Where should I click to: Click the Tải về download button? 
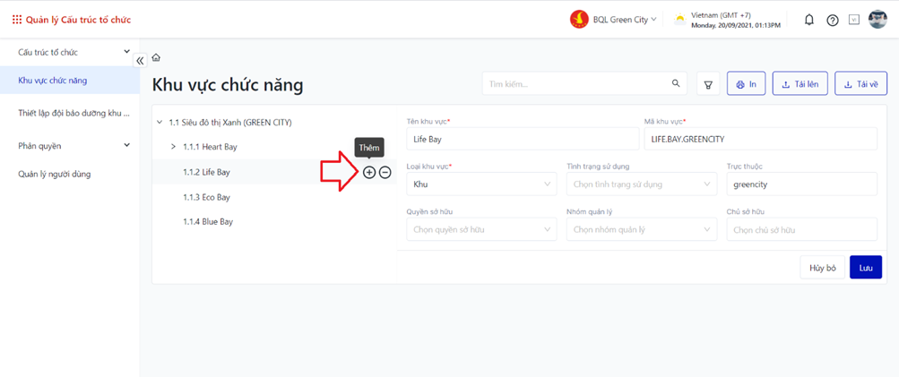860,83
